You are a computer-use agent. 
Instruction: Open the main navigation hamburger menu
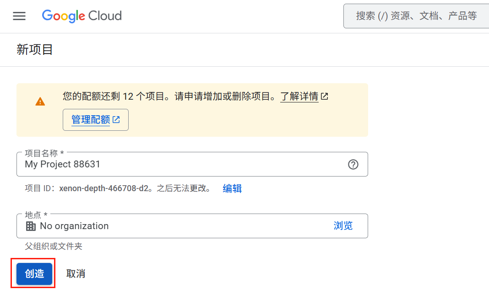pos(19,16)
